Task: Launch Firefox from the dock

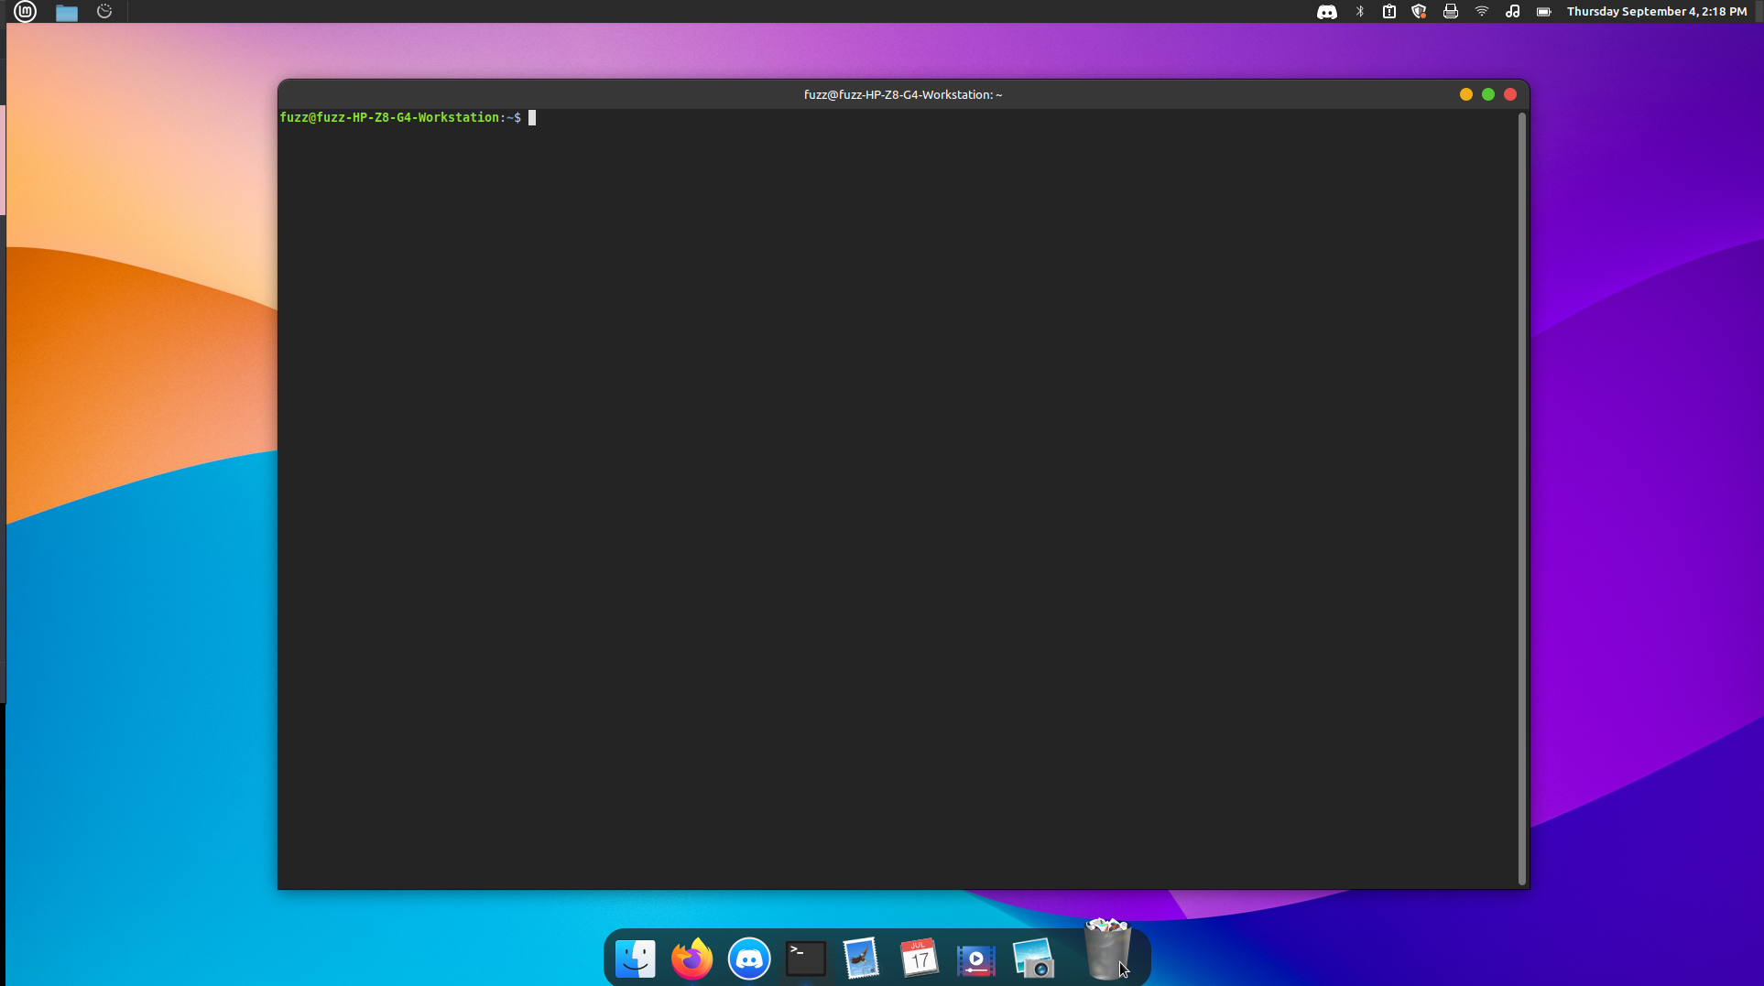Action: tap(691, 959)
